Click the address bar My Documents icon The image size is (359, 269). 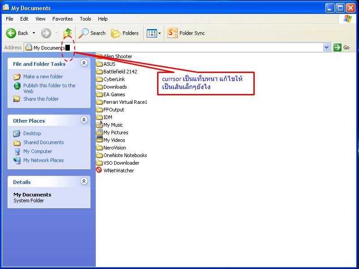pyautogui.click(x=29, y=47)
